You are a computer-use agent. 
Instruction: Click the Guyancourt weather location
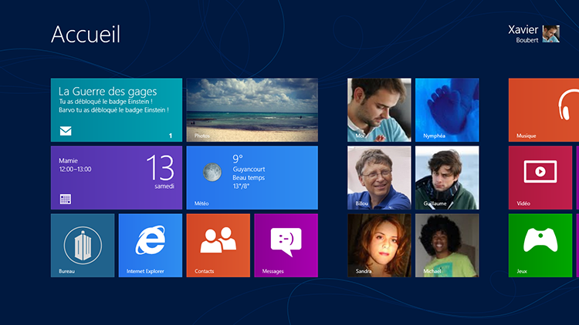(249, 169)
